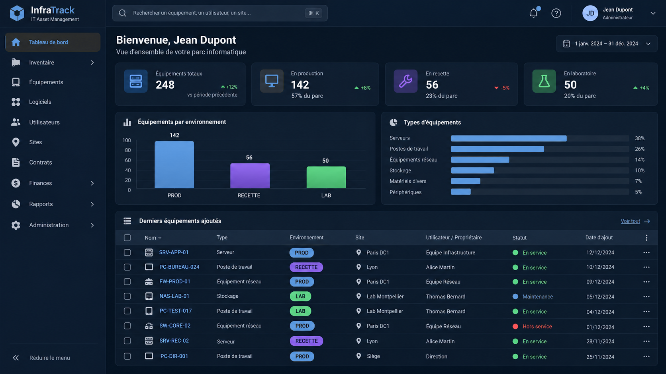Open the Jean Dupont account dropdown arrow

coord(653,13)
